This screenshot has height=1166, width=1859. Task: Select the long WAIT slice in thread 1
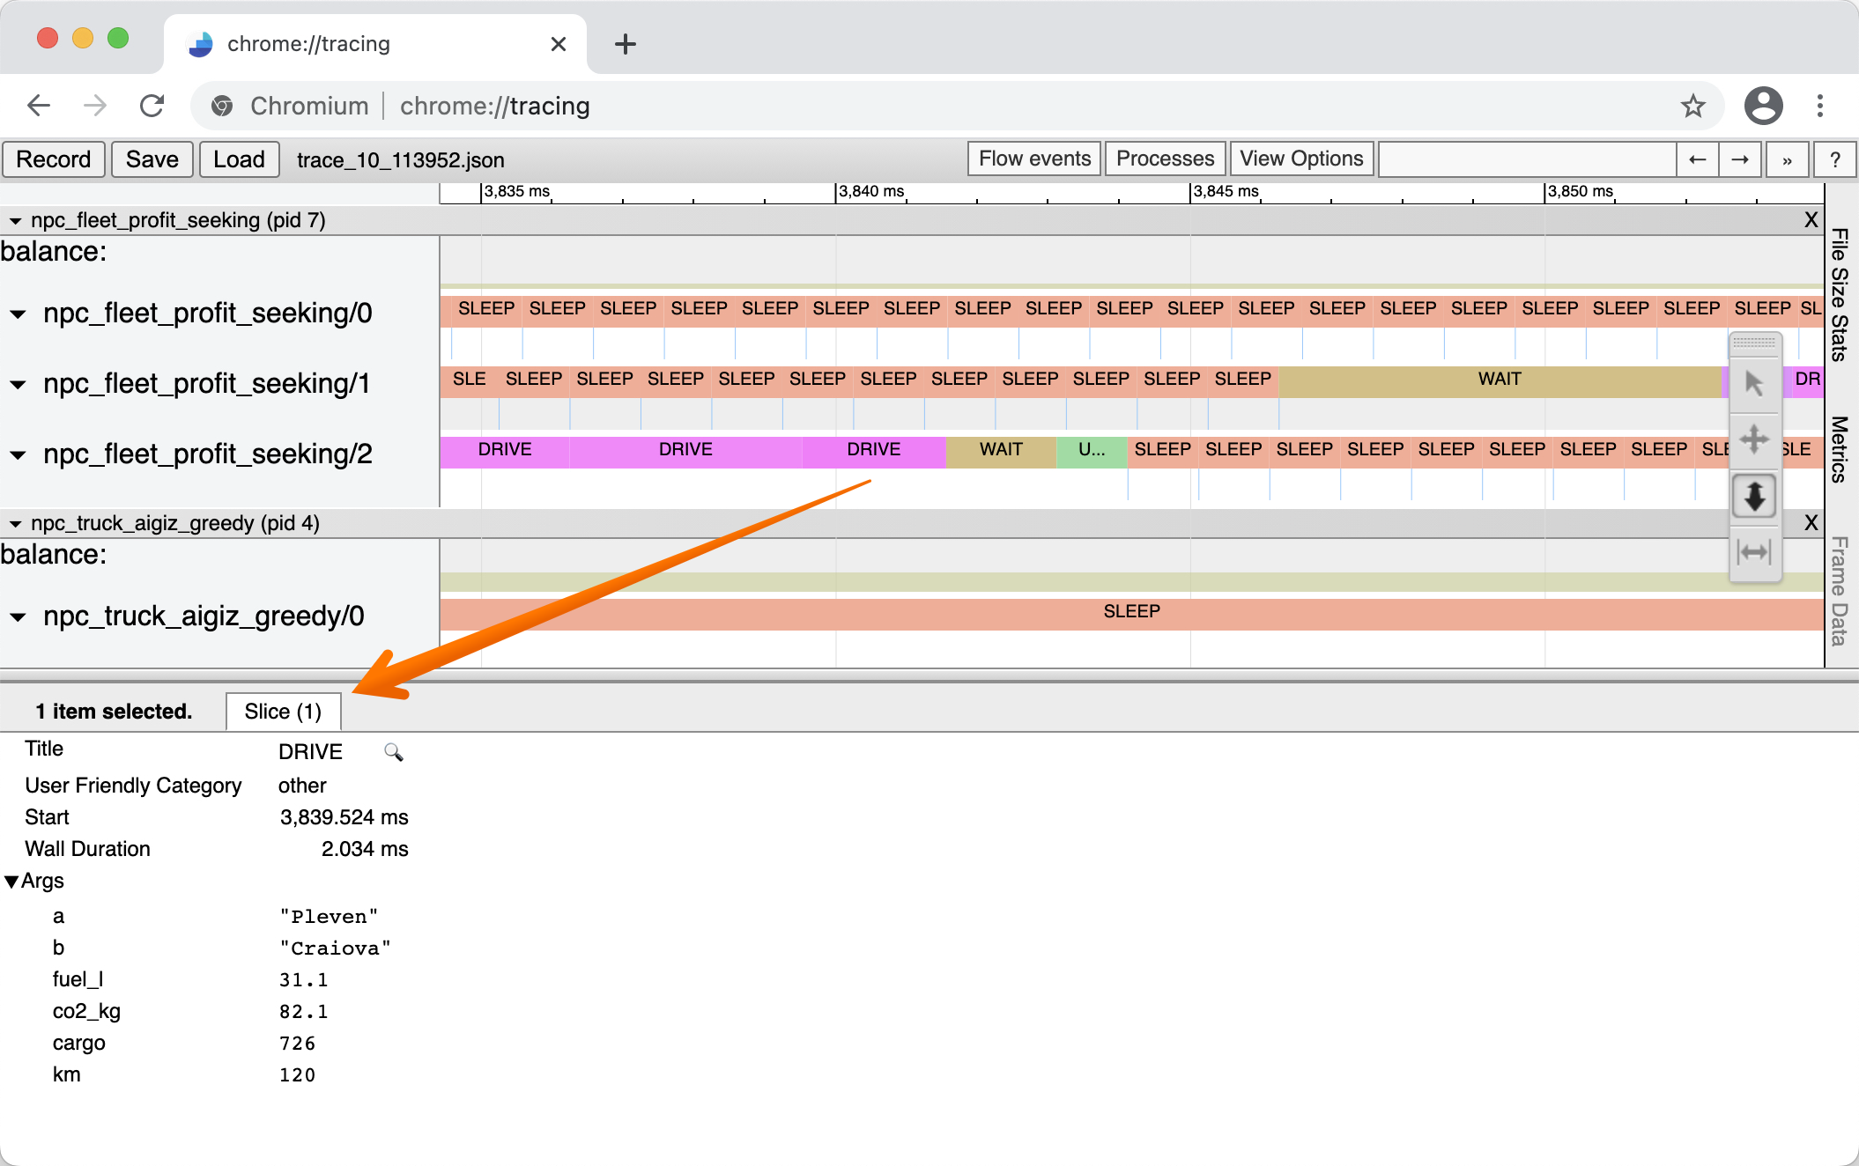coord(1499,380)
